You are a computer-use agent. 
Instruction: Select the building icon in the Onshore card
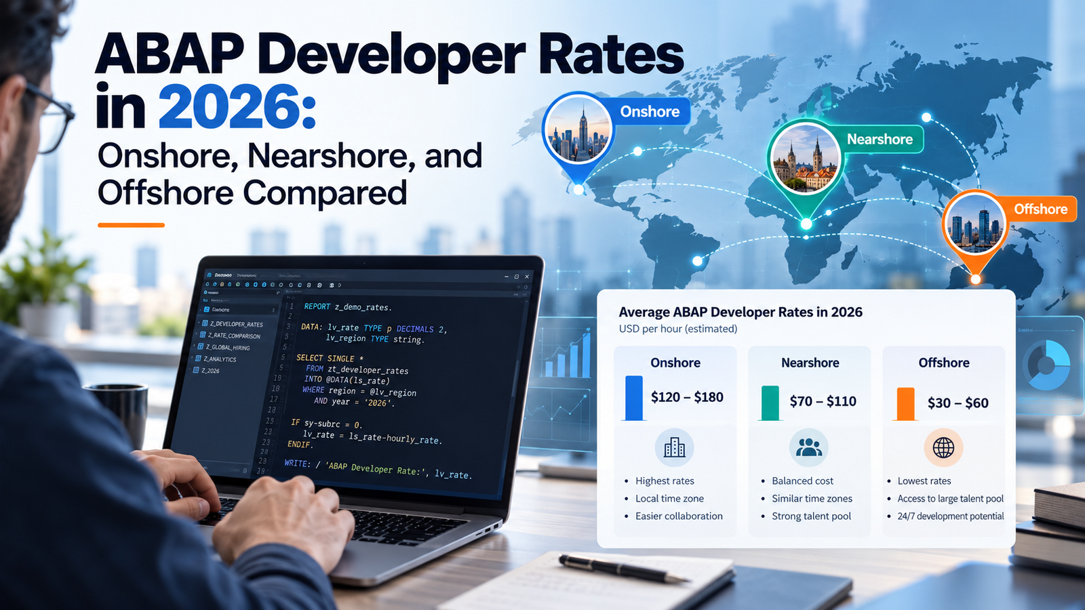(674, 447)
